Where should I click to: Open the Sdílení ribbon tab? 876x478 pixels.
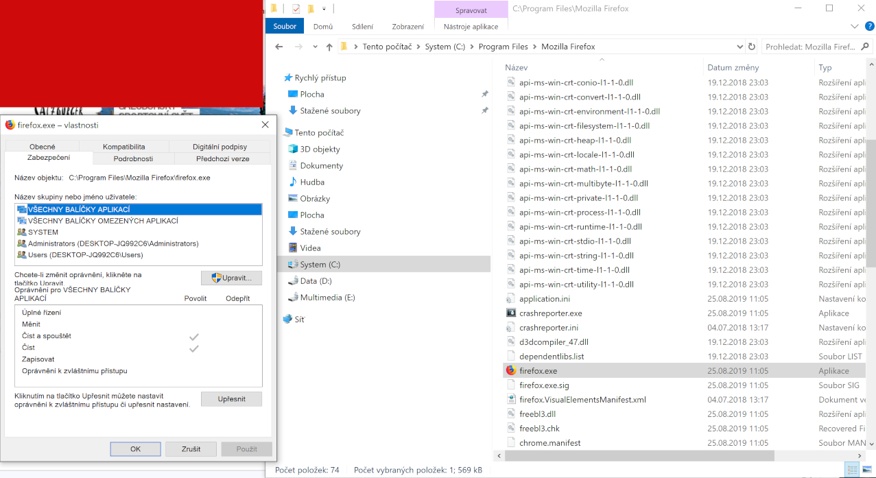tap(362, 26)
